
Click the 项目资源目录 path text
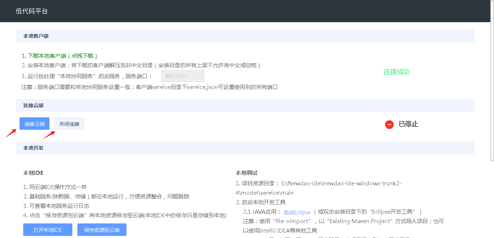319,188
